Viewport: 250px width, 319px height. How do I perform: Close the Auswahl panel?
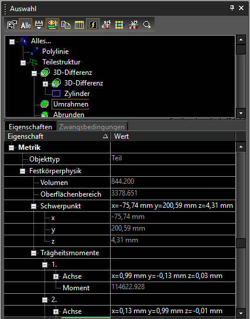pos(241,8)
